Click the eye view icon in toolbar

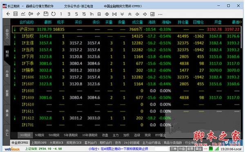[107, 14]
